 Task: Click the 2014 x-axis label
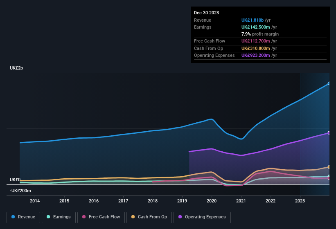point(35,201)
